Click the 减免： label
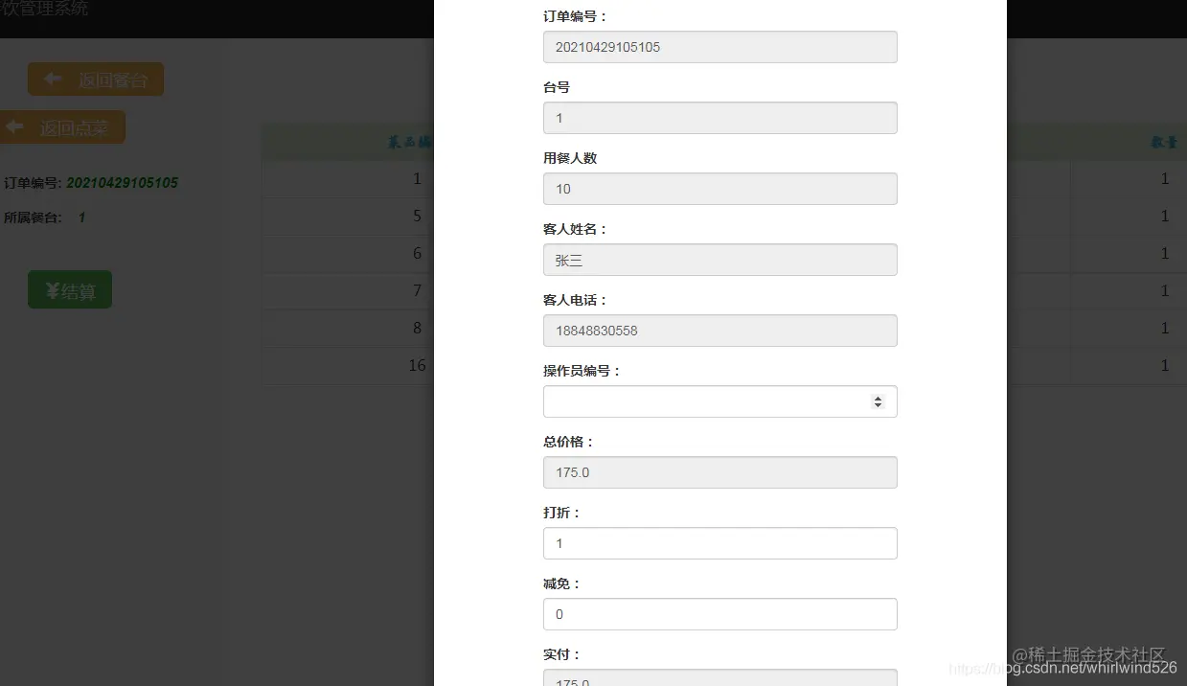The image size is (1187, 686). [562, 583]
